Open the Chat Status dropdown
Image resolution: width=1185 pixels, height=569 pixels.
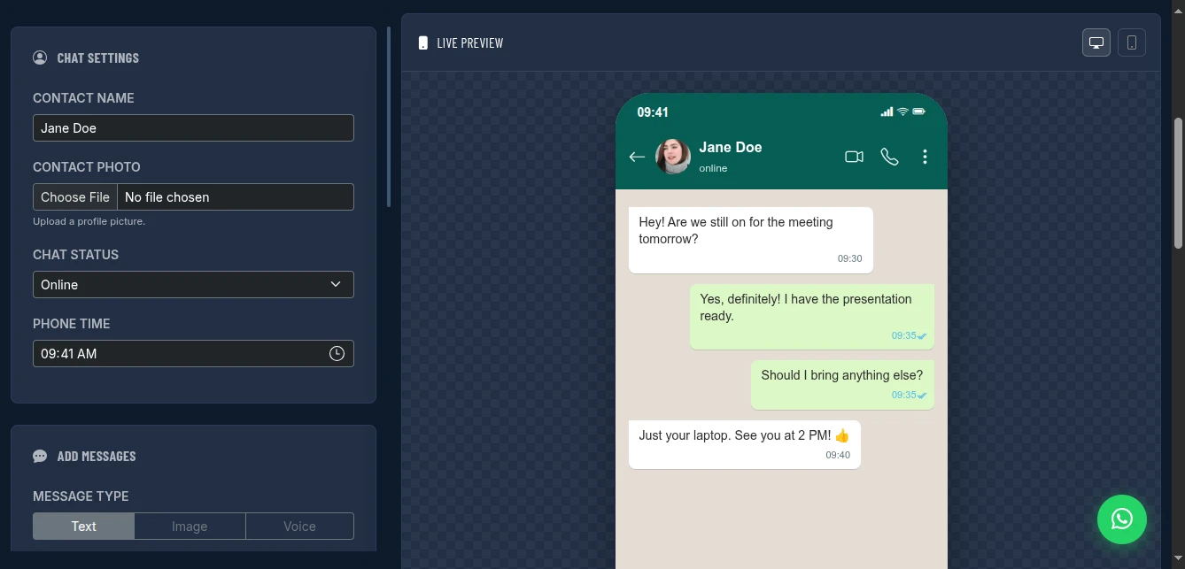click(193, 284)
